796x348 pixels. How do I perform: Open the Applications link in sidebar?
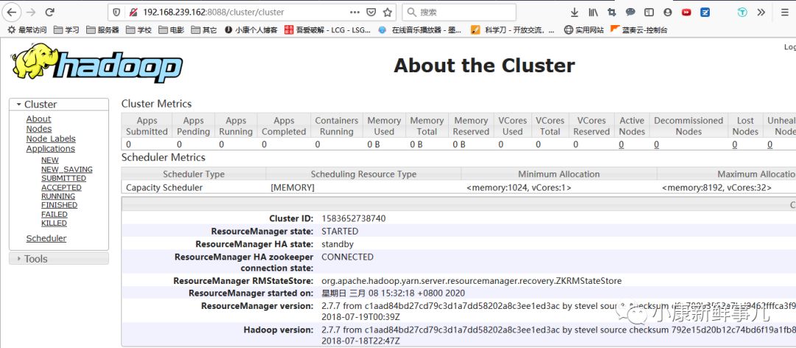click(51, 148)
